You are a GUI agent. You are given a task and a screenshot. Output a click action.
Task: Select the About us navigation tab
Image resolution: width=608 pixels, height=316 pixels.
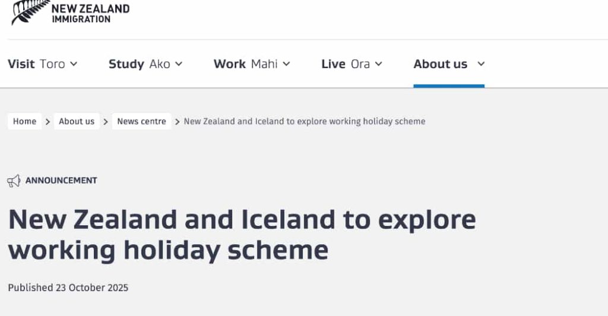441,64
